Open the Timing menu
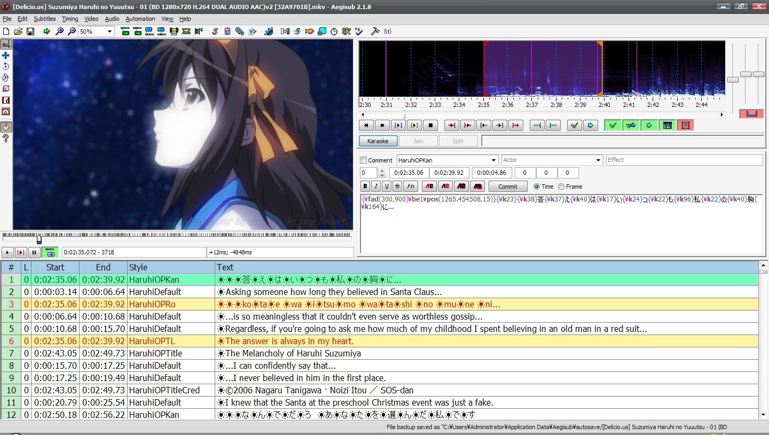The height and width of the screenshot is (435, 769). (70, 19)
